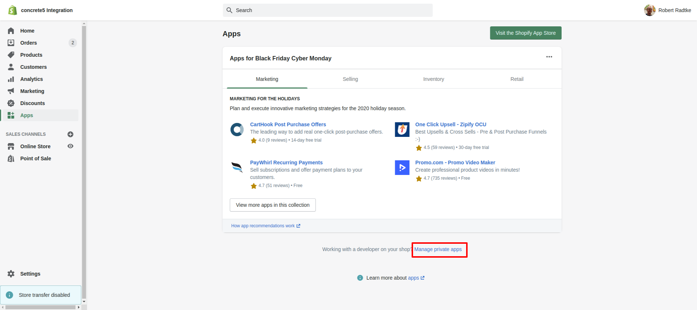Open Robert Radtke account menu
Image resolution: width=697 pixels, height=310 pixels.
coord(667,10)
